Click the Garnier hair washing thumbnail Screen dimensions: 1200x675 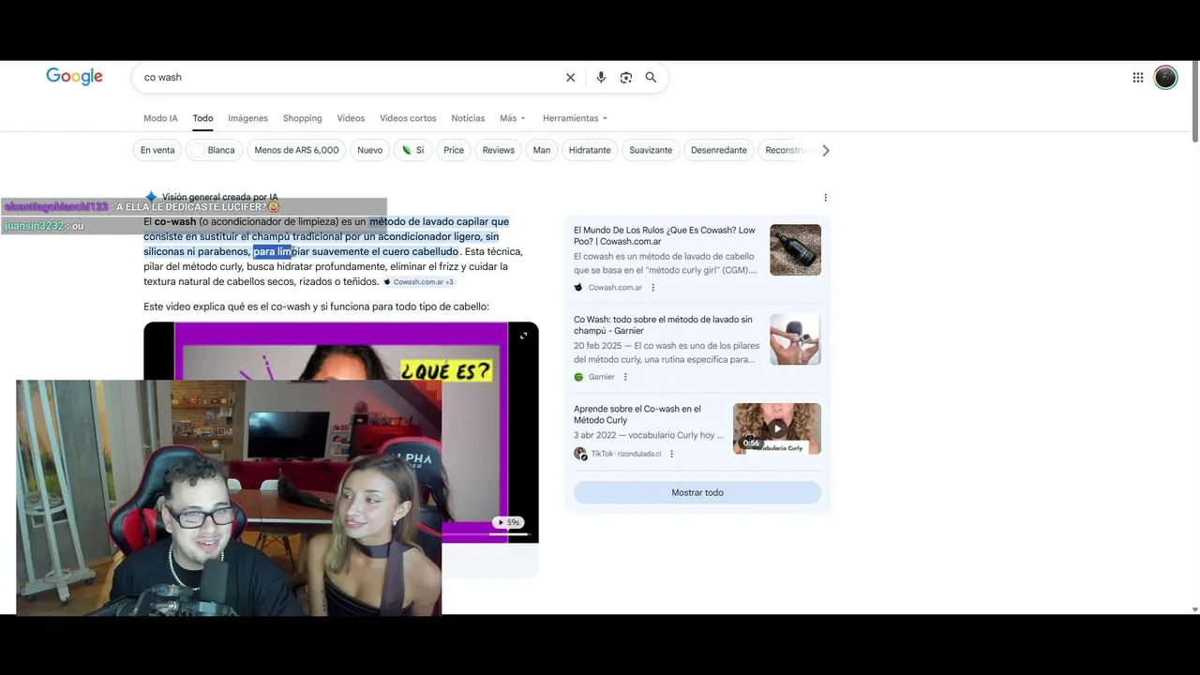795,339
